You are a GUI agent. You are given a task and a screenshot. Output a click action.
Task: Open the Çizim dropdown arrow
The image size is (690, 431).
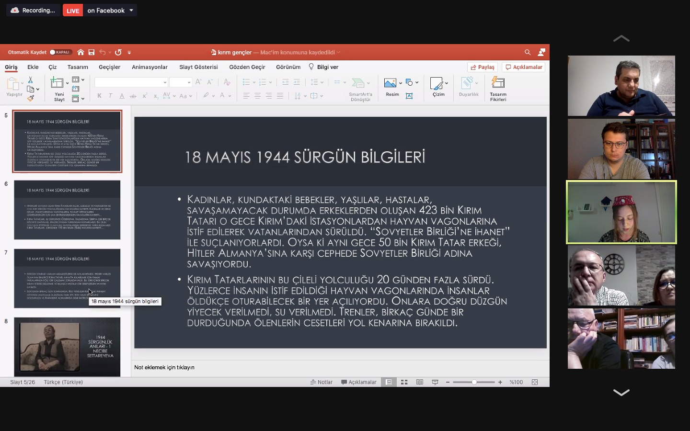tap(447, 83)
